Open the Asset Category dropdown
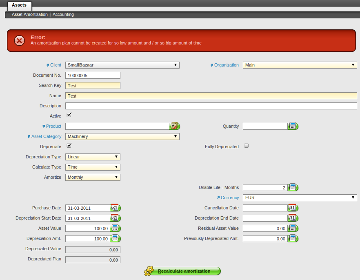Viewport: 360px width, 280px height. tap(122, 136)
